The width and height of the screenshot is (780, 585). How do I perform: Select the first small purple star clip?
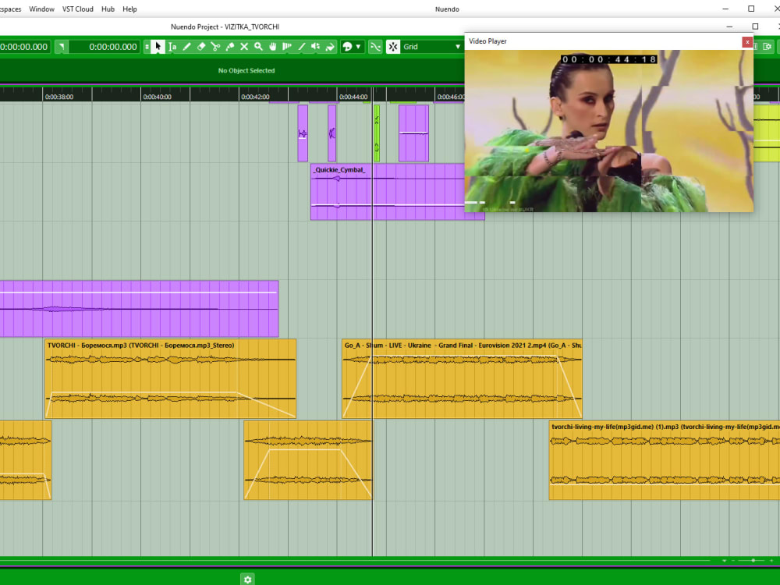tap(303, 133)
